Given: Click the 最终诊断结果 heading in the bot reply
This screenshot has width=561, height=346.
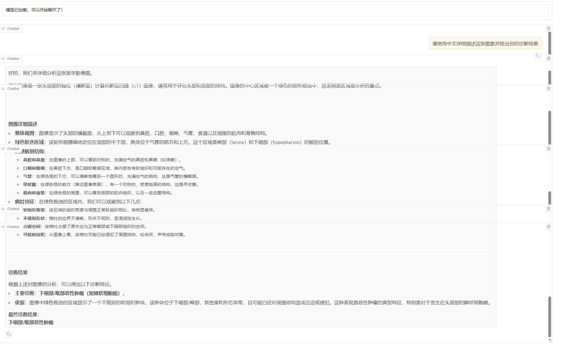Looking at the screenshot, I should click(23, 314).
